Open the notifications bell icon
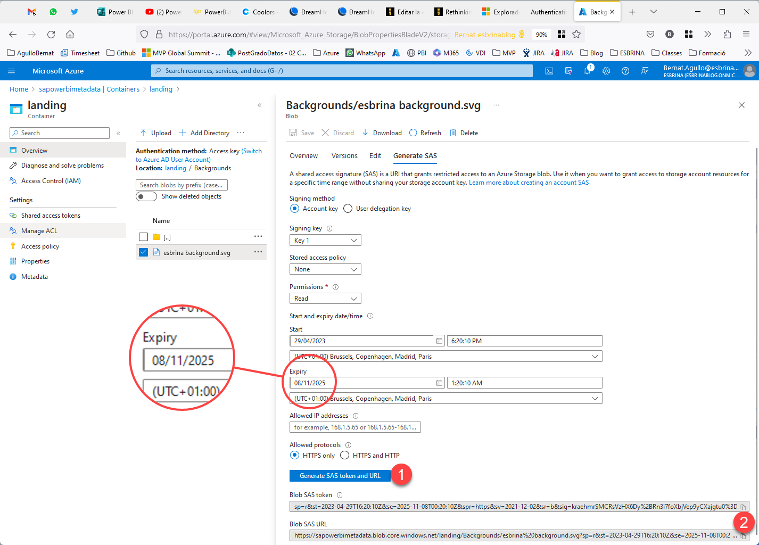The image size is (759, 545). (587, 71)
